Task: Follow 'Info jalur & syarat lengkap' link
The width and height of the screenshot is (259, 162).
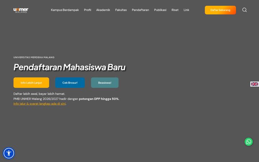Action: pos(40,104)
